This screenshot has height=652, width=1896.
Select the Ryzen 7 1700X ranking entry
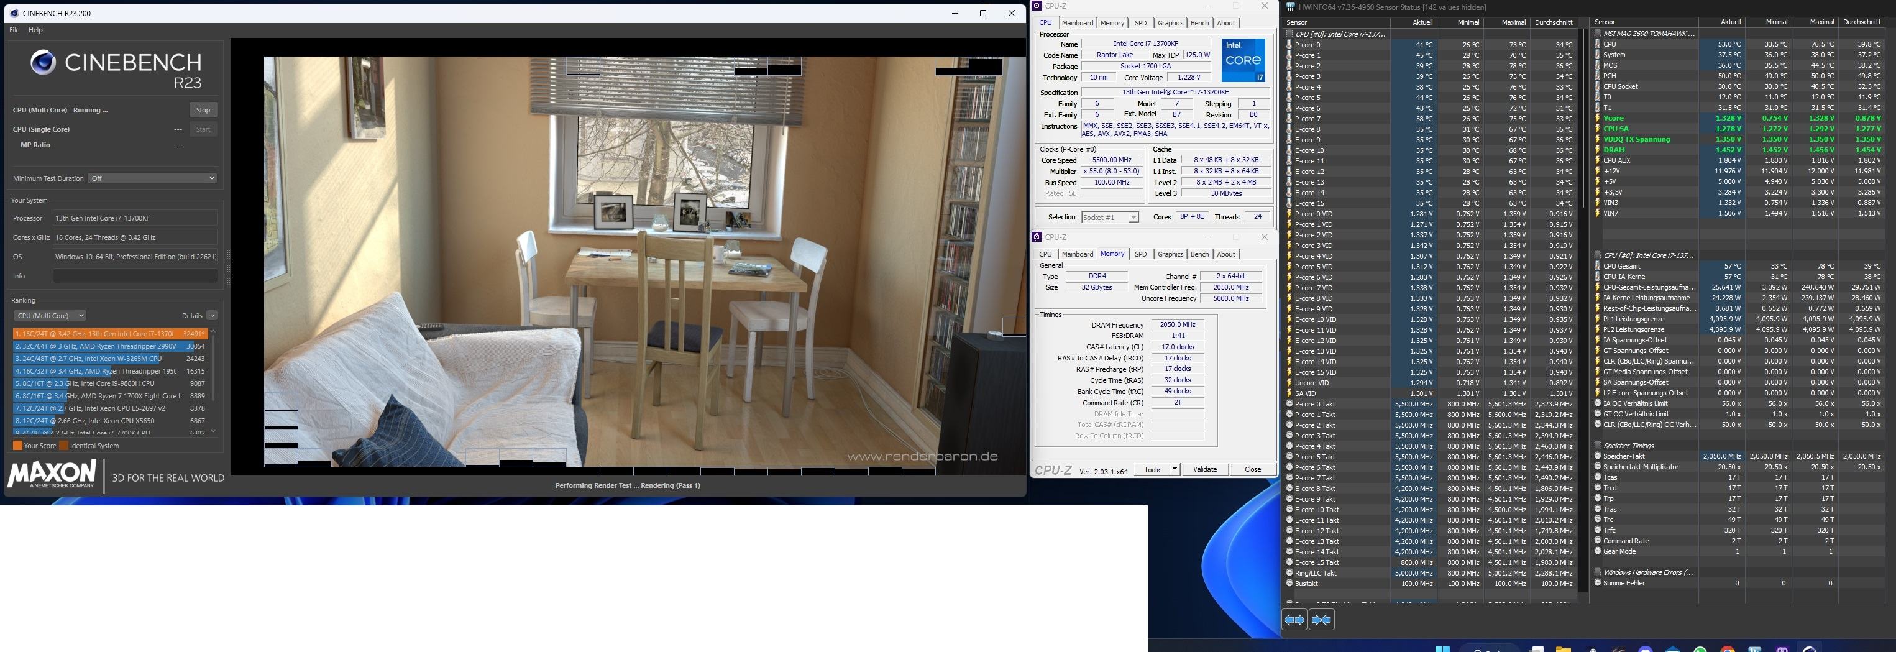[x=111, y=396]
